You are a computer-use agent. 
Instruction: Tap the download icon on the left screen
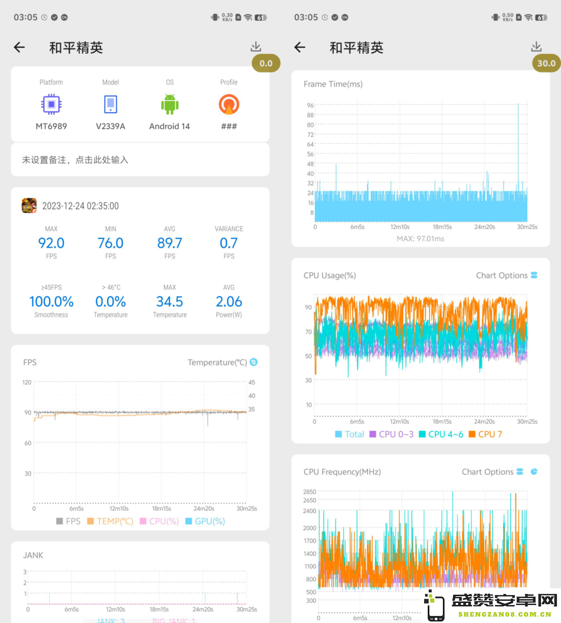pos(256,47)
